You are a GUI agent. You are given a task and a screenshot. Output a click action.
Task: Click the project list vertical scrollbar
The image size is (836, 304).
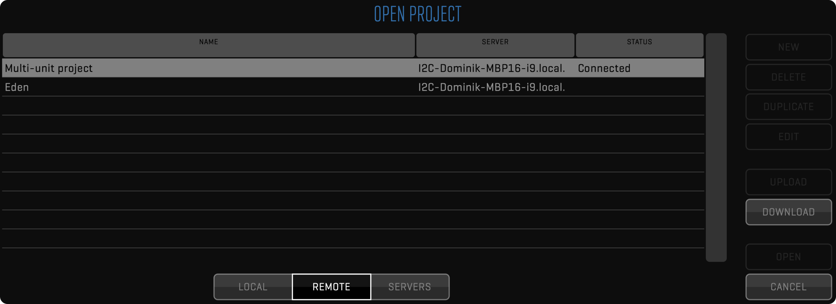pos(716,147)
